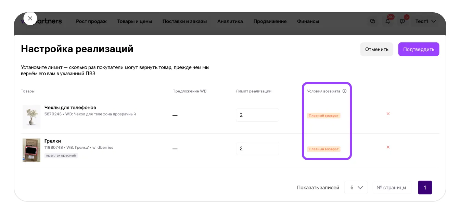Viewport: 460px width, 214px height.
Task: Open the notifications bell icon
Action: click(388, 21)
